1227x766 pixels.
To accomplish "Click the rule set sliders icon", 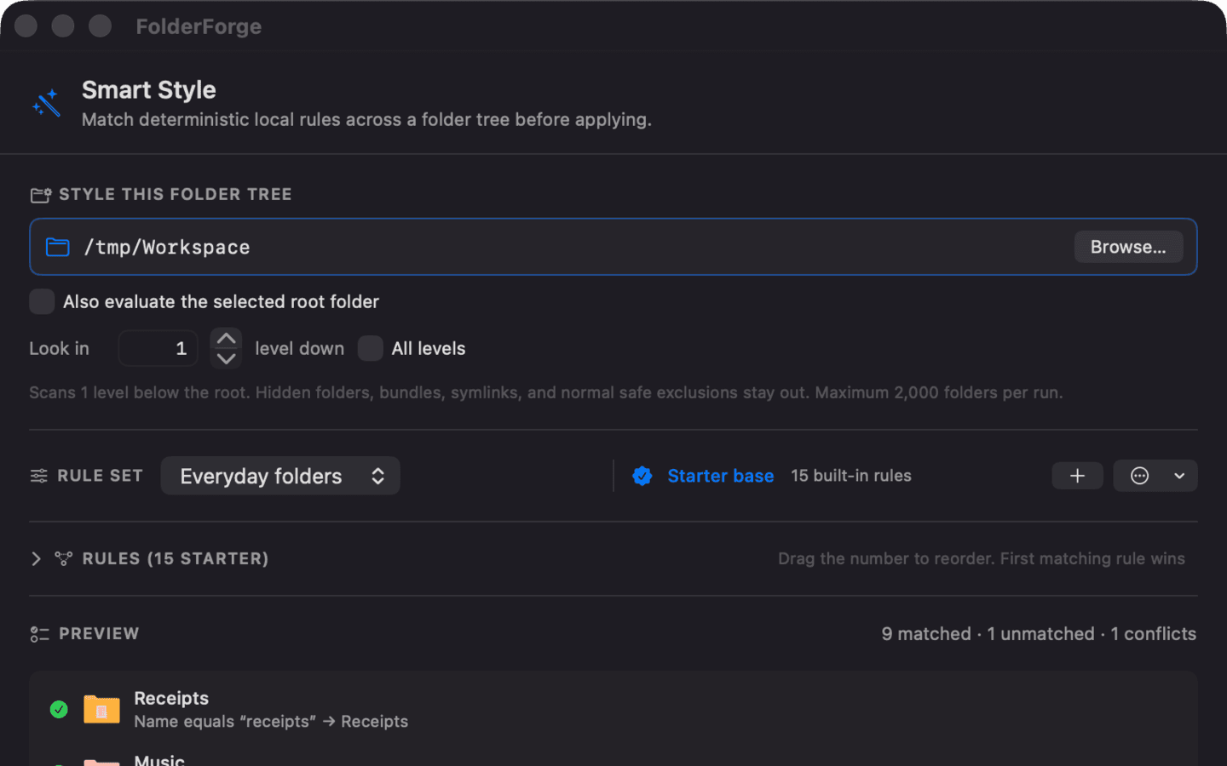I will 39,476.
